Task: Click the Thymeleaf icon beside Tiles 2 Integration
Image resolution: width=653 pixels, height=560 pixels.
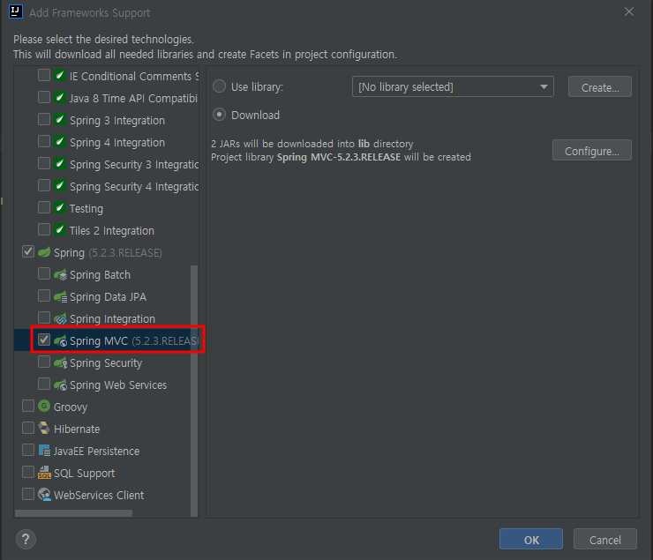Action: 60,229
